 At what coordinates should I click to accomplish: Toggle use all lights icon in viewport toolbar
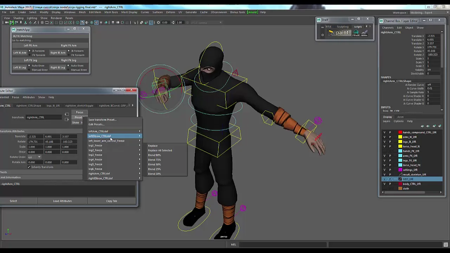click(101, 22)
